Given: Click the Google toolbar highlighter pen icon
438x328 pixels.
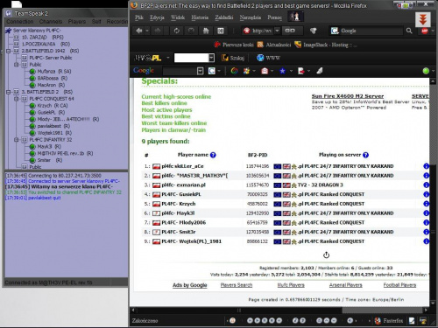Looking at the screenshot, I should tap(320, 71).
